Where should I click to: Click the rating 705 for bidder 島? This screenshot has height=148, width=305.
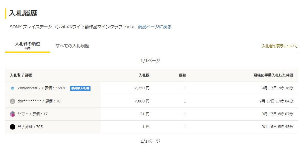click(x=39, y=127)
